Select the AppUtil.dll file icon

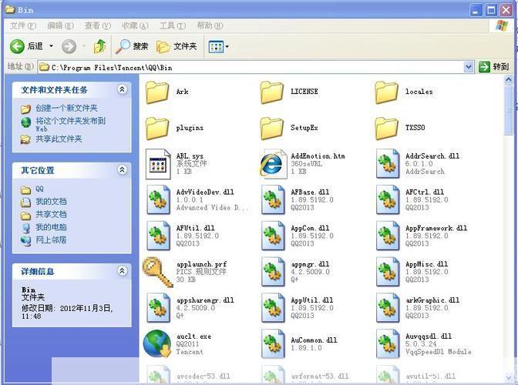click(273, 307)
